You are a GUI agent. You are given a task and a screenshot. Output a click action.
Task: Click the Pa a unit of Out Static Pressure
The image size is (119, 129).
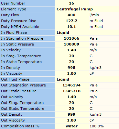93,91
